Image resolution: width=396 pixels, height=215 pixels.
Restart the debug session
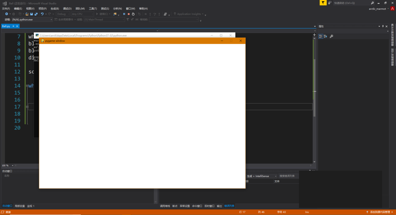pyautogui.click(x=133, y=14)
